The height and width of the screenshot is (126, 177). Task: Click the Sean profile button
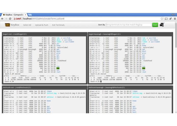point(173,15)
